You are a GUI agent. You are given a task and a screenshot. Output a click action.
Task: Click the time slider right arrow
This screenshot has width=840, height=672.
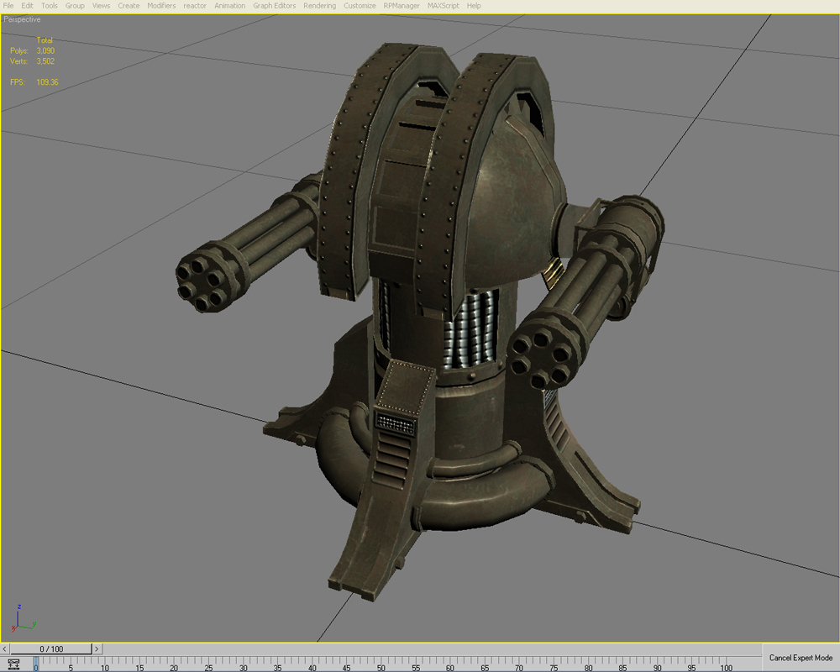97,648
